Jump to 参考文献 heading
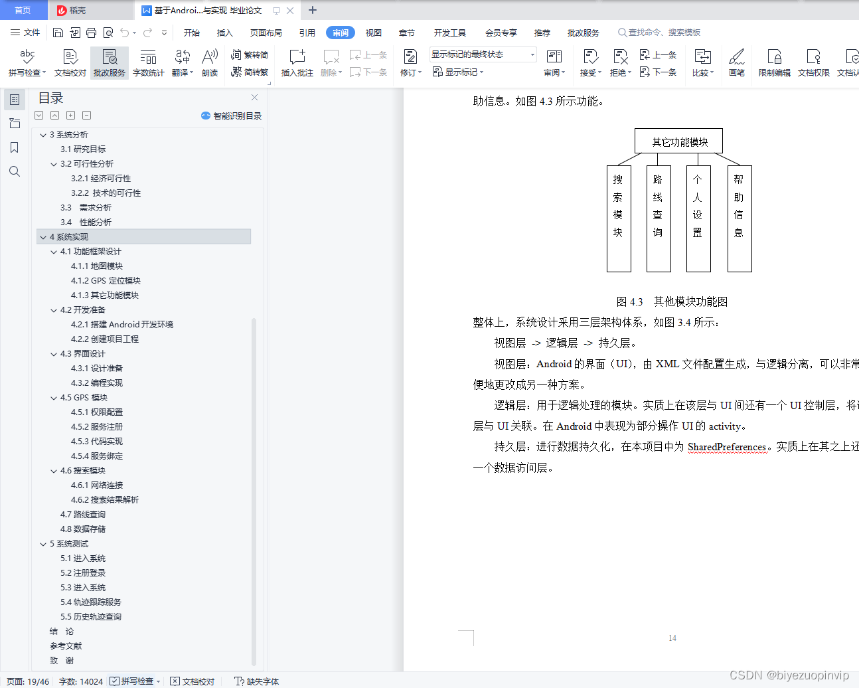Screen dimensions: 859x688 pos(66,646)
